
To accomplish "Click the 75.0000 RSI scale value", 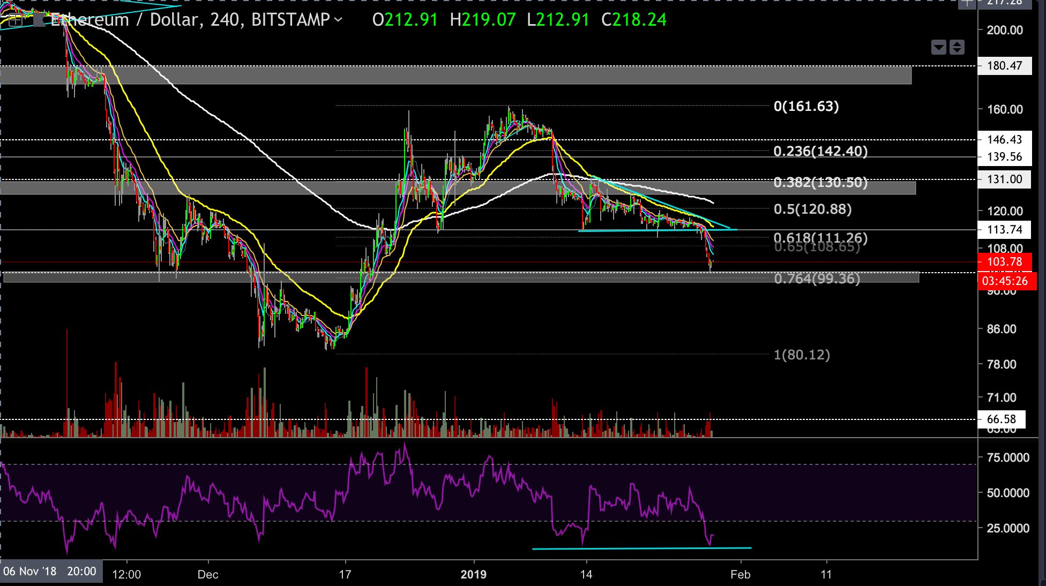I will tap(1008, 457).
